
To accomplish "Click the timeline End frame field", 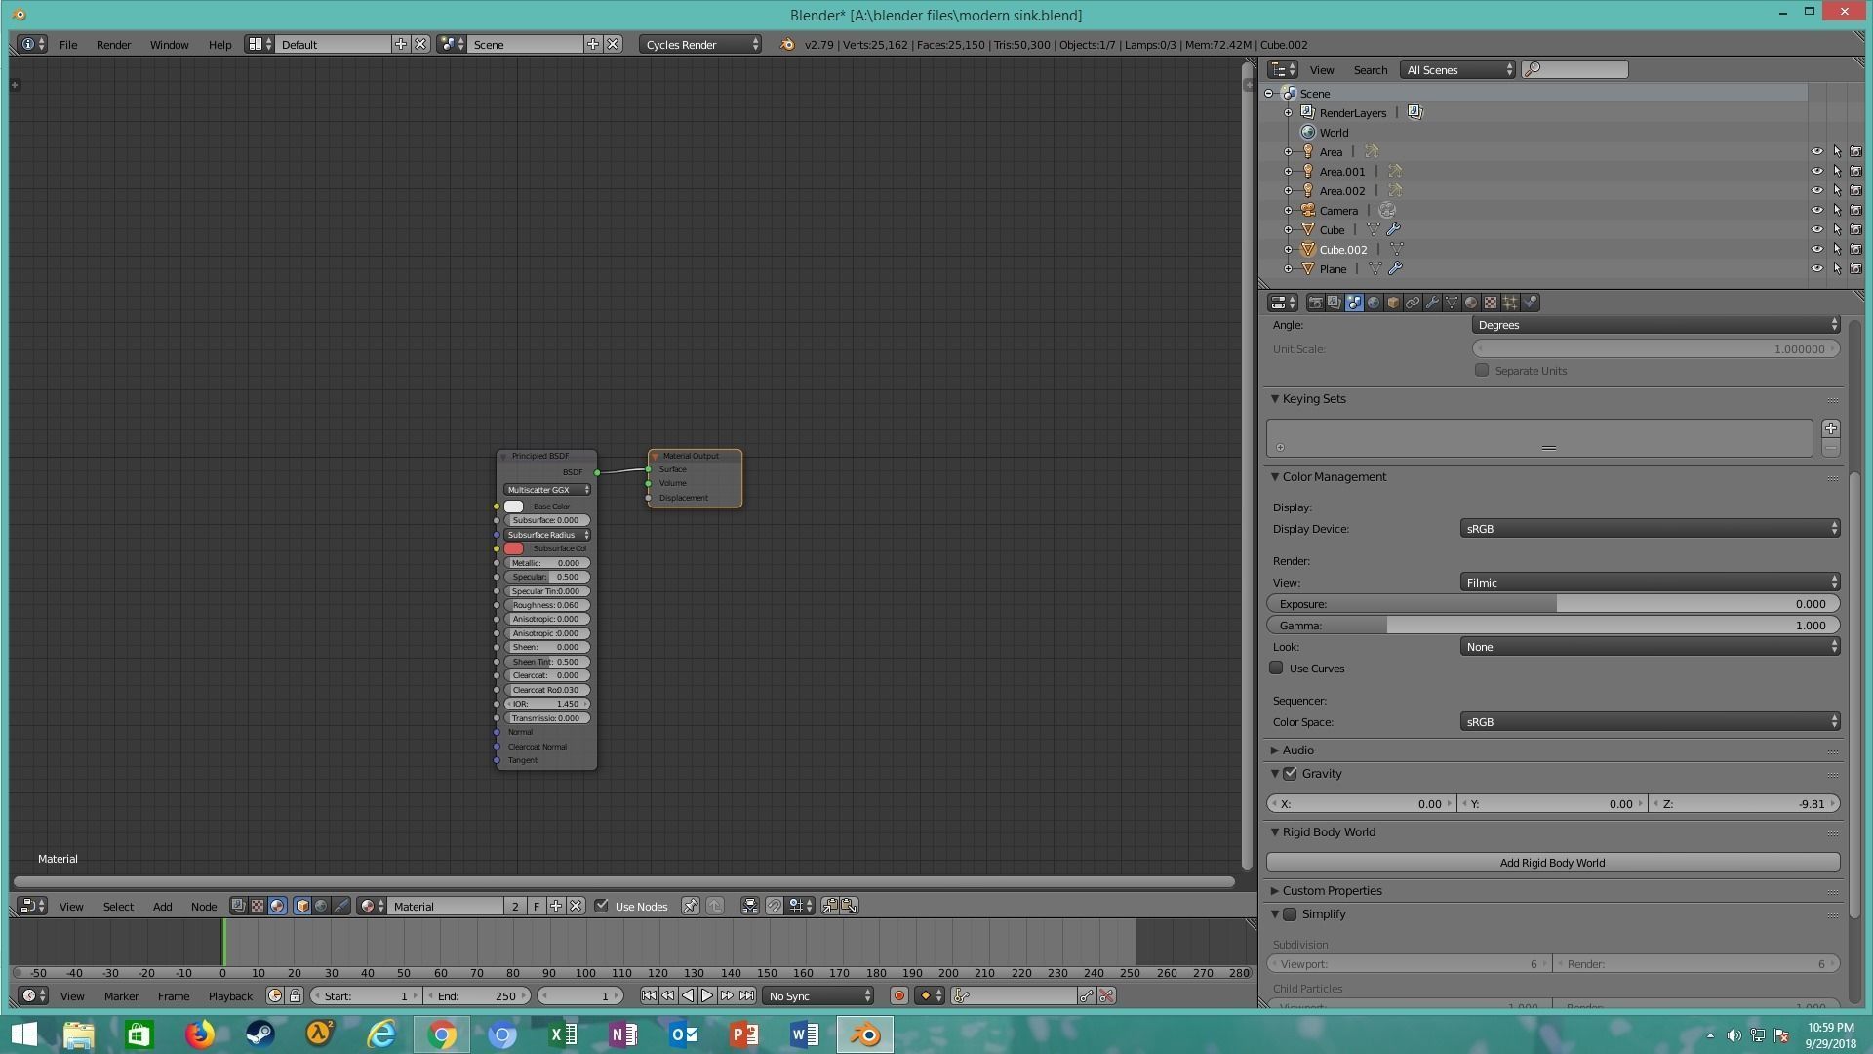I will pyautogui.click(x=478, y=996).
